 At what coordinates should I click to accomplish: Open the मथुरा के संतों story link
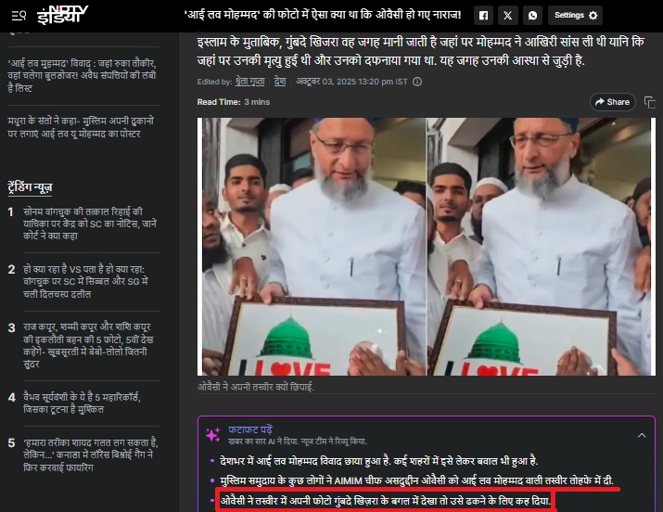point(81,127)
